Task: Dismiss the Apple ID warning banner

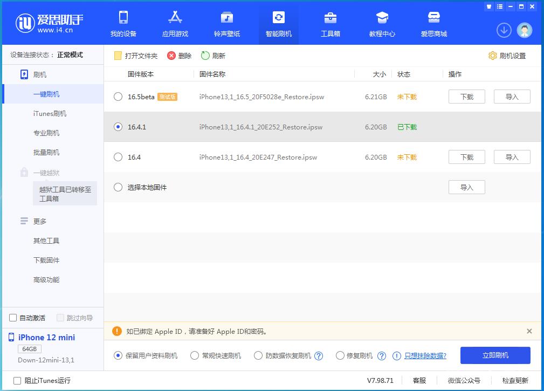Action: coord(529,331)
